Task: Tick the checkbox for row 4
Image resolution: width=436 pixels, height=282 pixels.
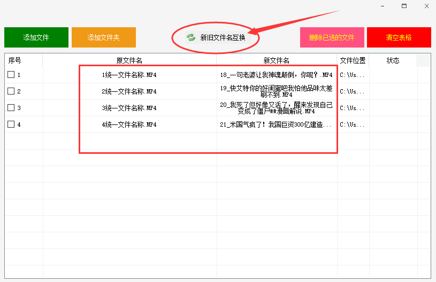Action: [x=11, y=124]
